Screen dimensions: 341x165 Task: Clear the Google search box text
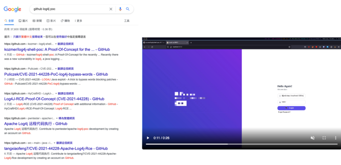pyautogui.click(x=111, y=9)
